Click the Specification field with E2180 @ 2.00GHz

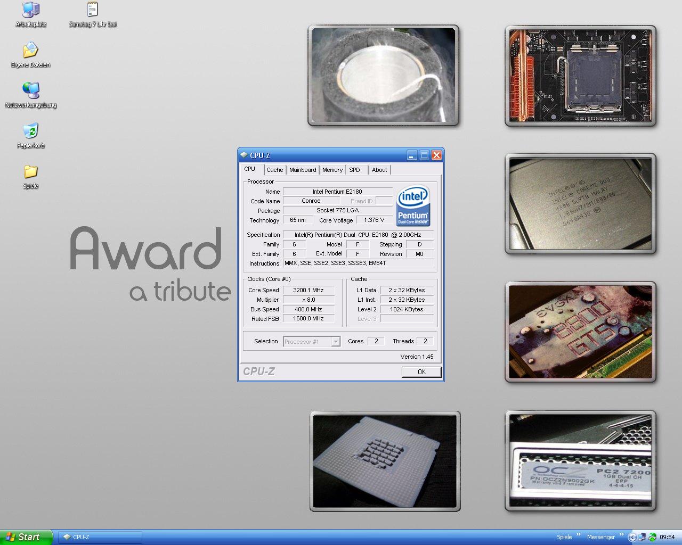[x=358, y=235]
